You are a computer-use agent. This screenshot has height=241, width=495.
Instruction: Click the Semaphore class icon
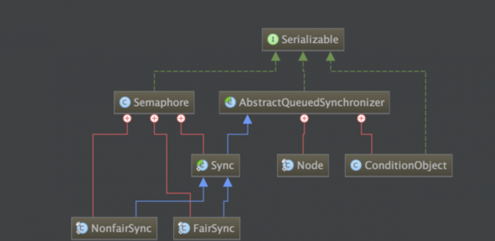(125, 102)
